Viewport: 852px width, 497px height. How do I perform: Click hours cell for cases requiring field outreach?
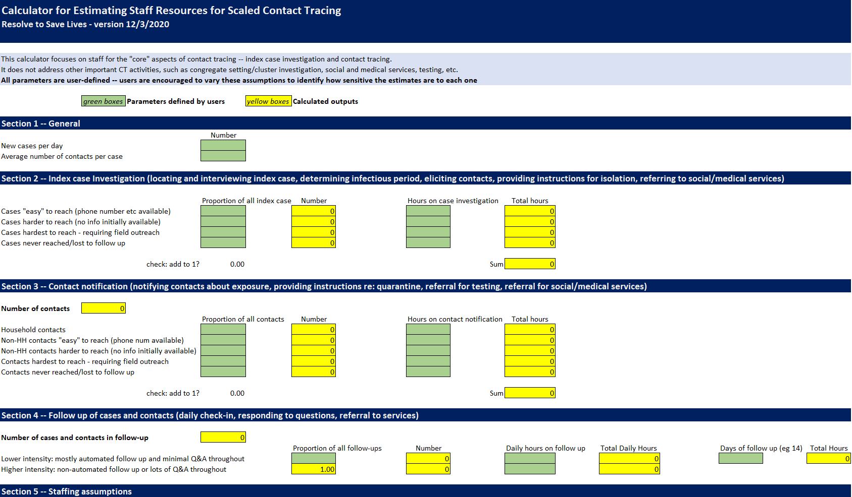427,232
